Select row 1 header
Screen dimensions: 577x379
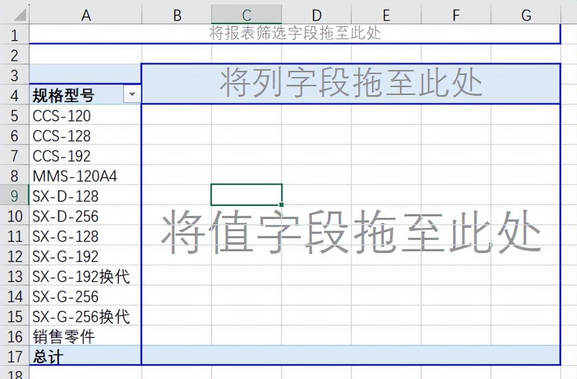click(14, 35)
